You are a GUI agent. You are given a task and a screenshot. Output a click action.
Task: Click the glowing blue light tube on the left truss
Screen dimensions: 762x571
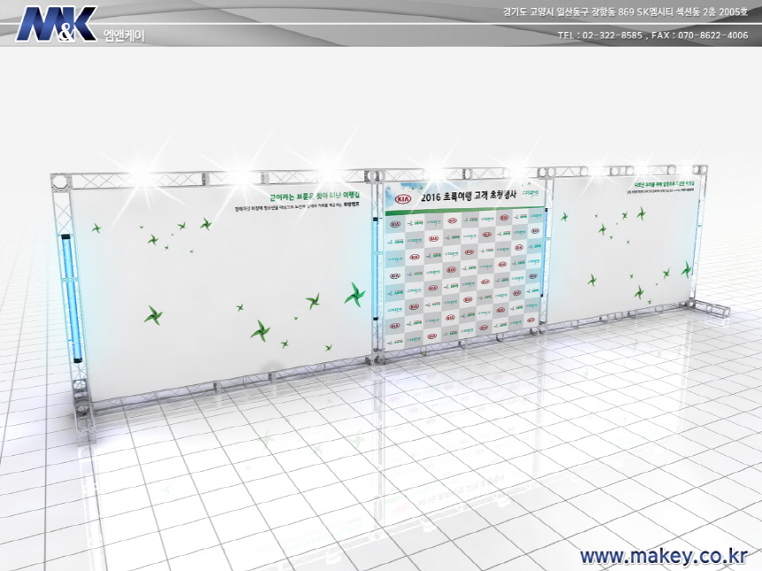tap(72, 298)
